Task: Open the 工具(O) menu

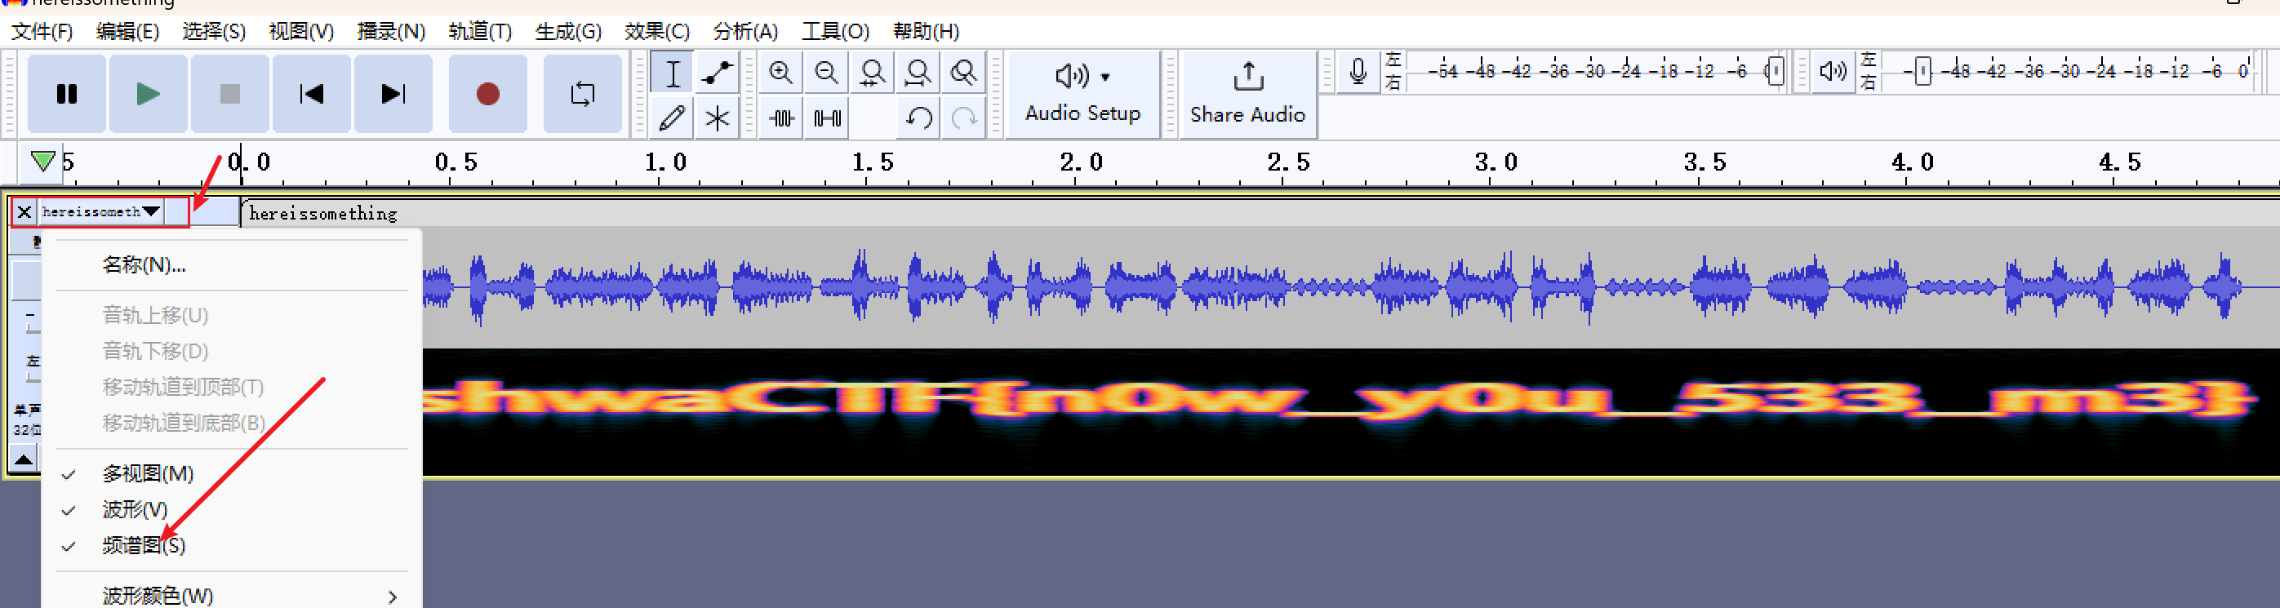Action: 834,32
